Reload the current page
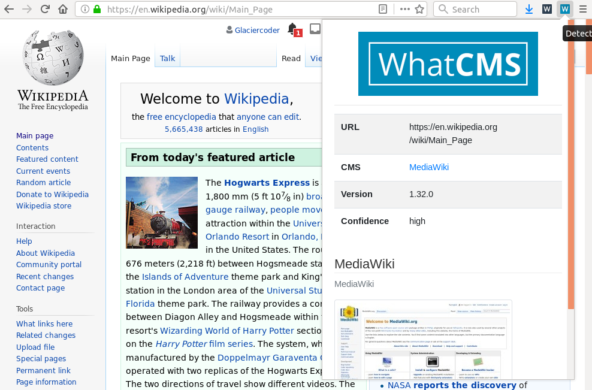 click(x=45, y=9)
